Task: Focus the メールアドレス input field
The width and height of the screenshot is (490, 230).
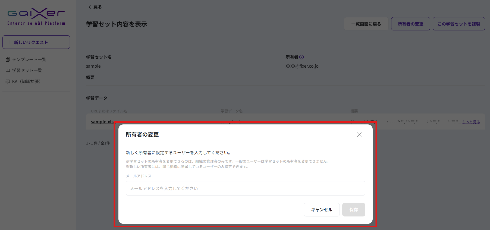Action: coord(245,188)
